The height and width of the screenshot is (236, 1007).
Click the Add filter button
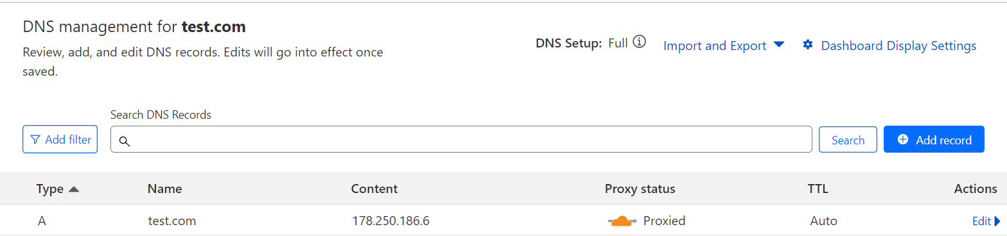point(60,139)
